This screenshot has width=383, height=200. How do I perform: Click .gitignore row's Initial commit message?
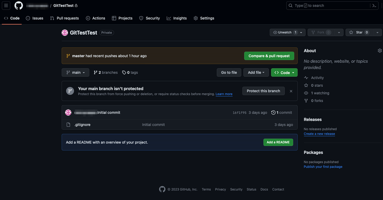tap(154, 125)
